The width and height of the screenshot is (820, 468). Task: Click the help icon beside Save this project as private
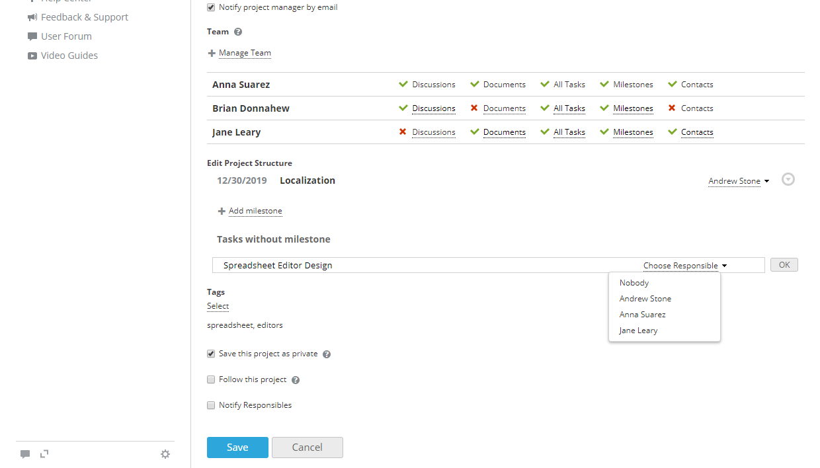[327, 354]
